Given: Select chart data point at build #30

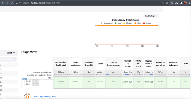Looking at the screenshot, I should [127, 44].
